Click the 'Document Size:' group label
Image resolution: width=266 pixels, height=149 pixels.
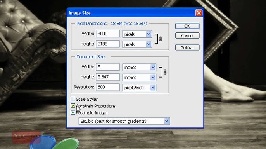point(91,57)
